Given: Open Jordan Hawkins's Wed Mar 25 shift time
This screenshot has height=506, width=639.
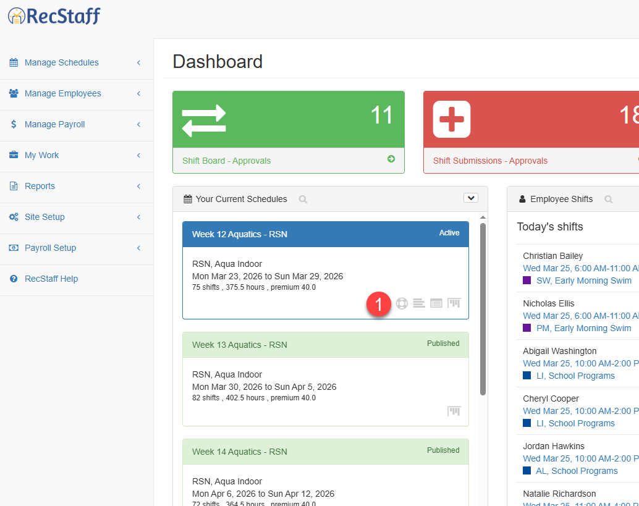Looking at the screenshot, I should [x=581, y=459].
